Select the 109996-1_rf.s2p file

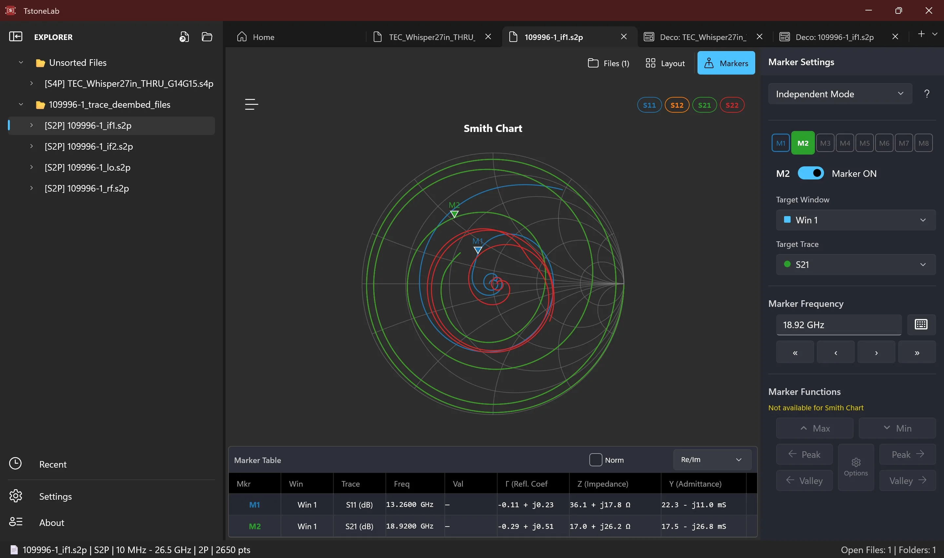click(x=87, y=188)
